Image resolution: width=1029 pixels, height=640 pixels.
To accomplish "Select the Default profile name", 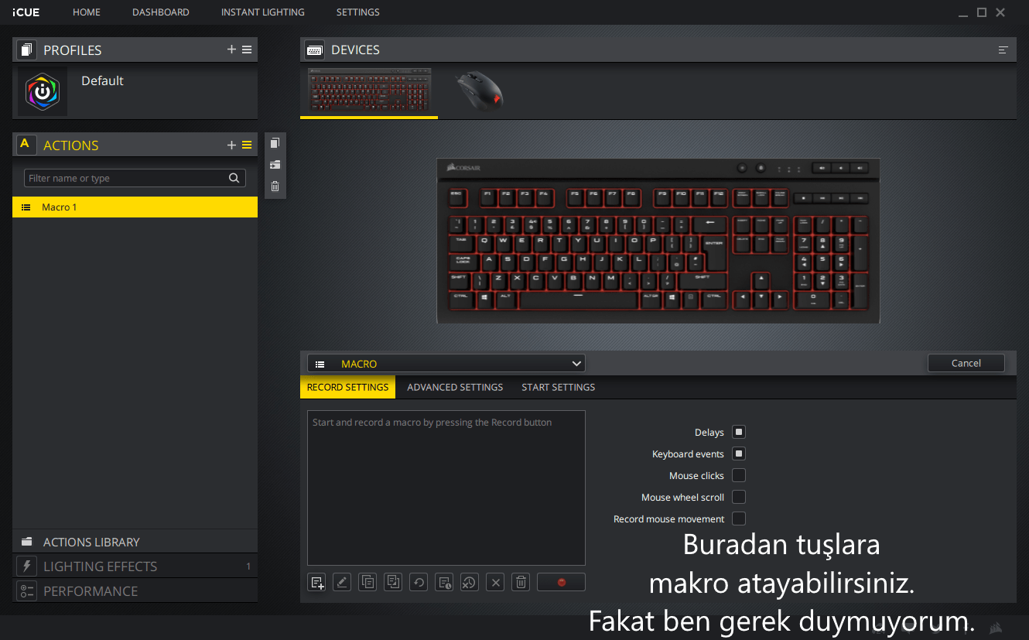I will (102, 80).
